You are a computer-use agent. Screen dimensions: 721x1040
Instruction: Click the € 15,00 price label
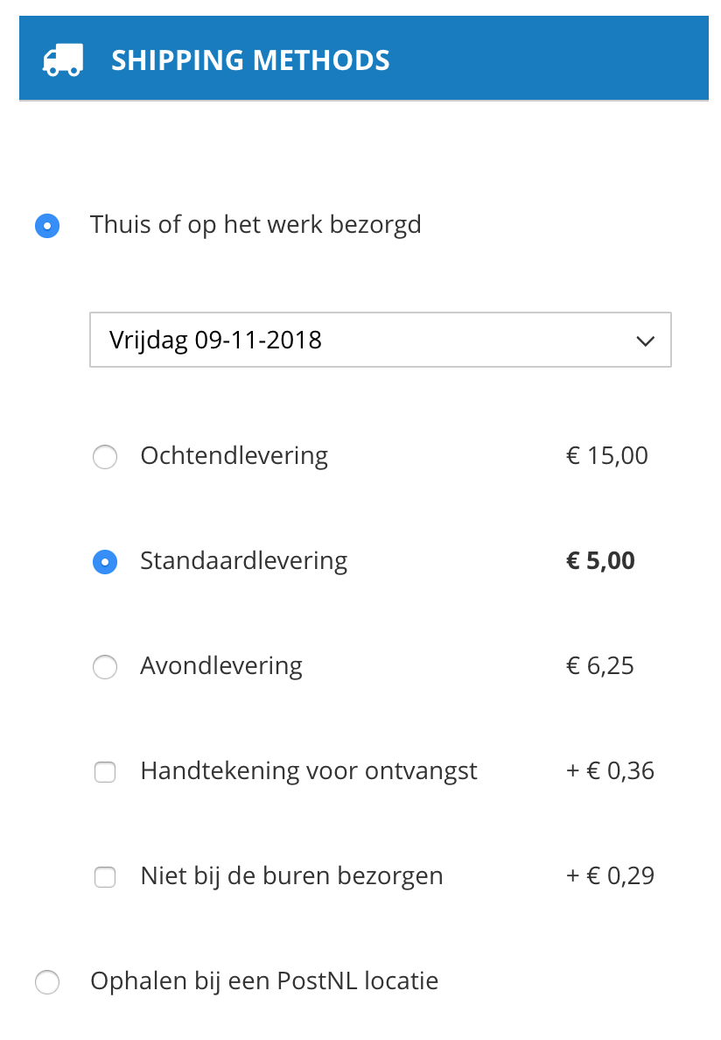coord(607,455)
